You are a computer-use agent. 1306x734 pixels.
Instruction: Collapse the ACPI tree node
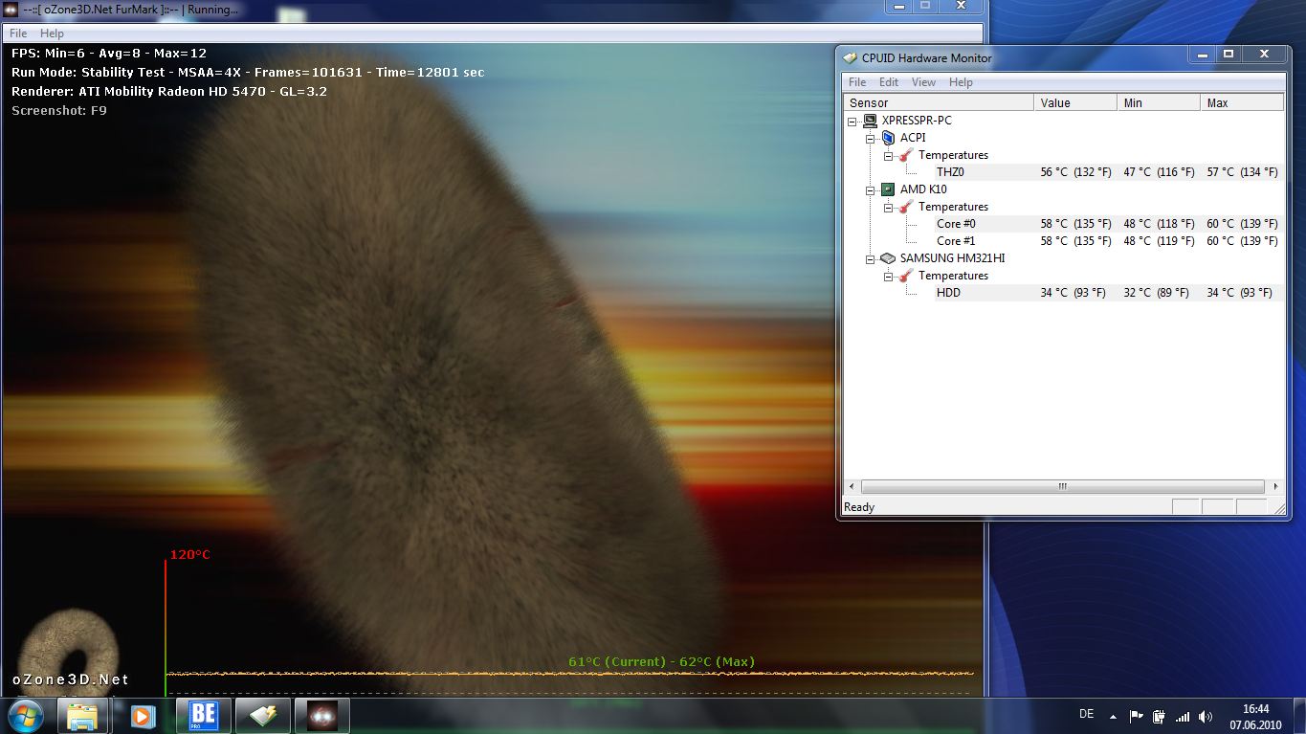(871, 138)
